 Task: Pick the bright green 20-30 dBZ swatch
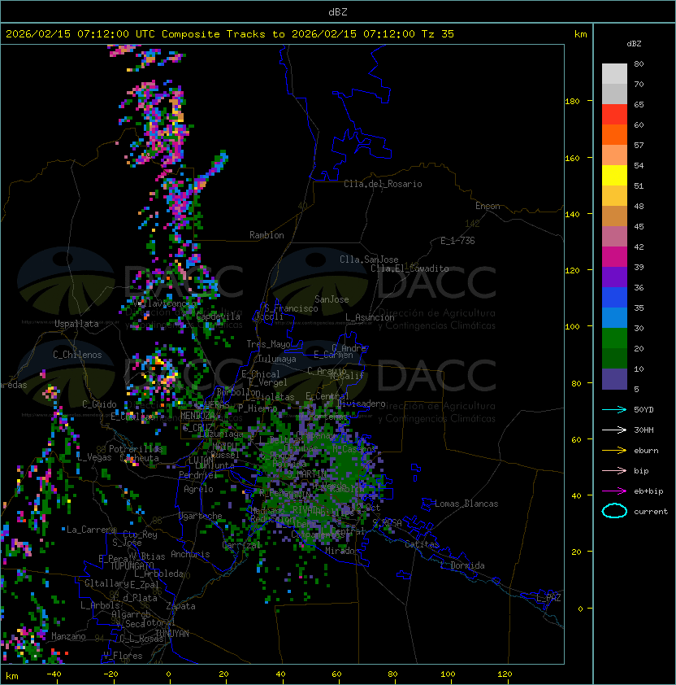614,338
